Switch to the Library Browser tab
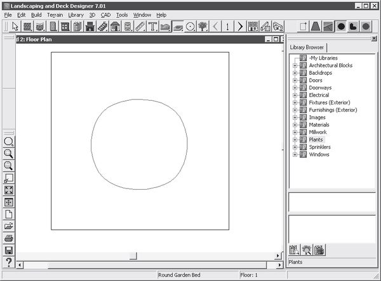 point(307,48)
